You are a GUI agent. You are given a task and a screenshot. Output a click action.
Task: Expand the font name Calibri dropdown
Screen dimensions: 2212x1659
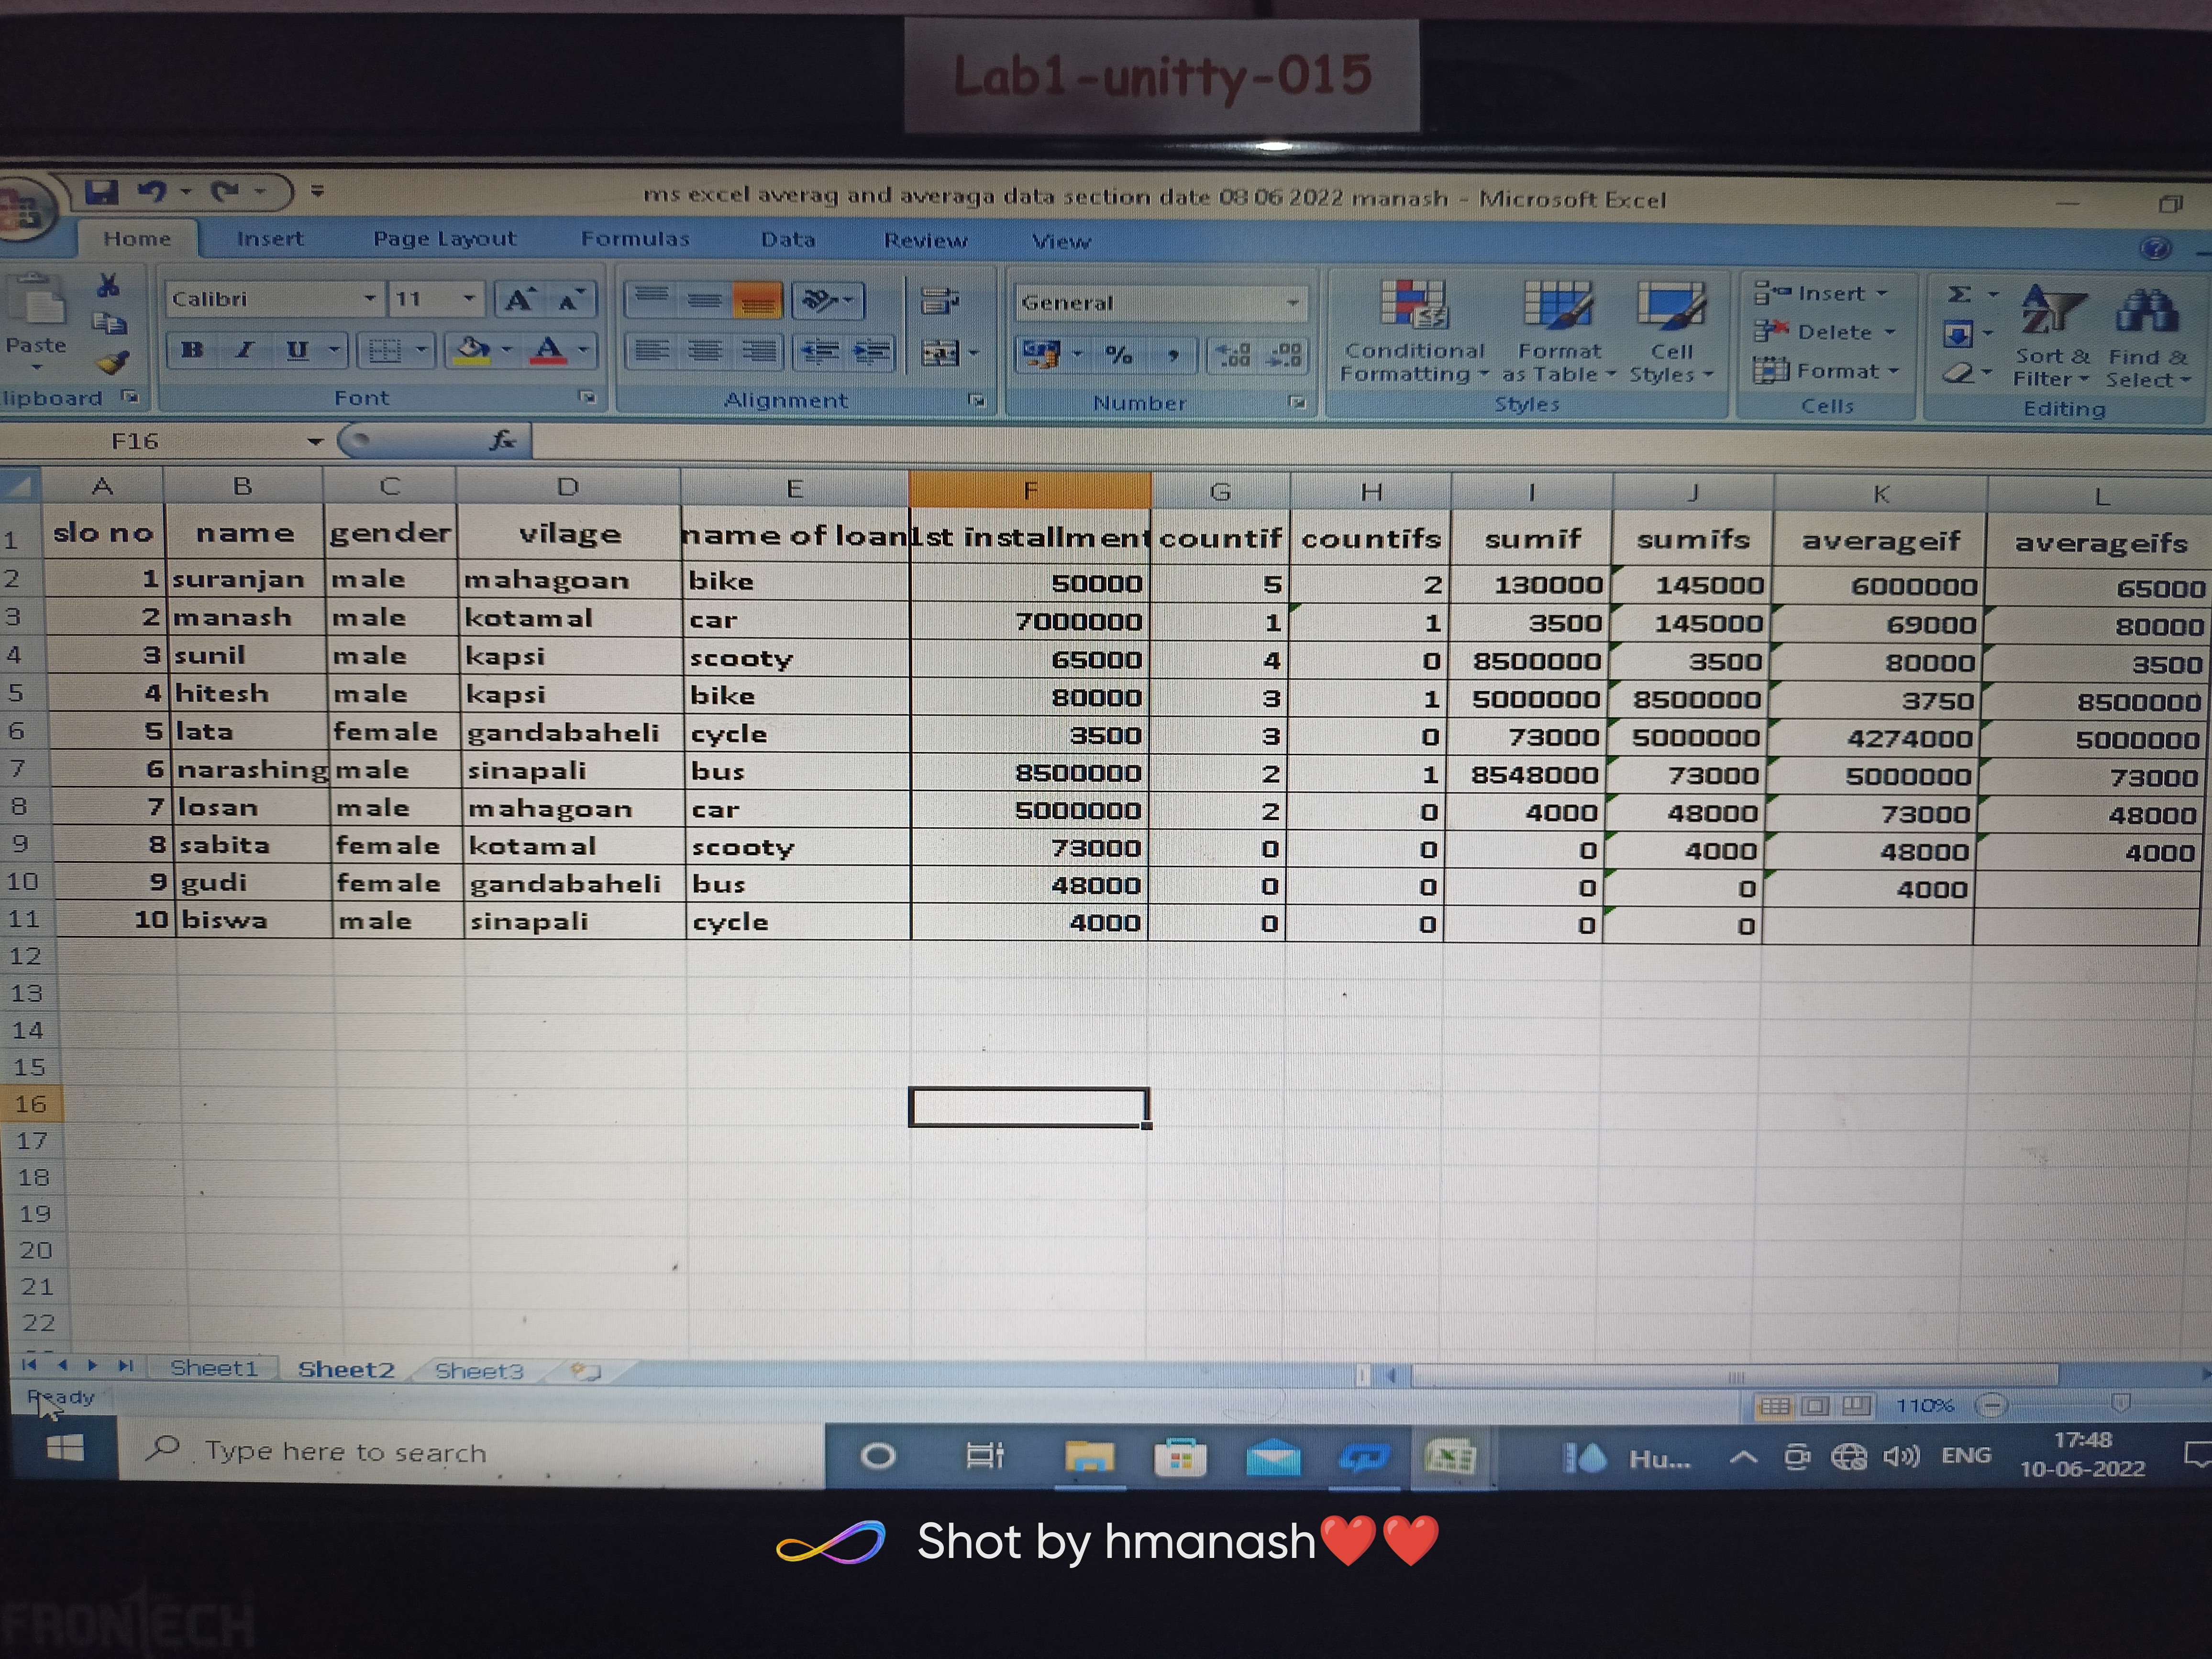click(x=370, y=298)
